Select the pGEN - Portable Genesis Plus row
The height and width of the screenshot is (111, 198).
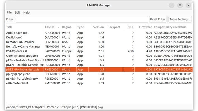coord(99,65)
